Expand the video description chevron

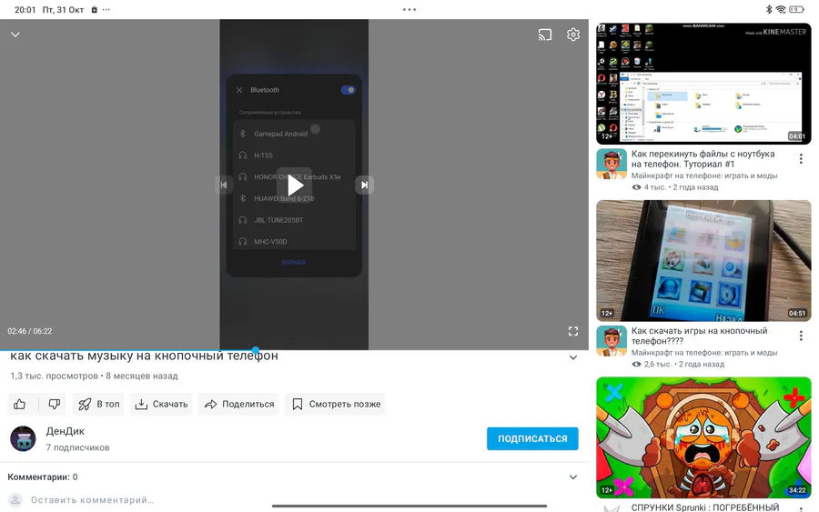pos(573,357)
